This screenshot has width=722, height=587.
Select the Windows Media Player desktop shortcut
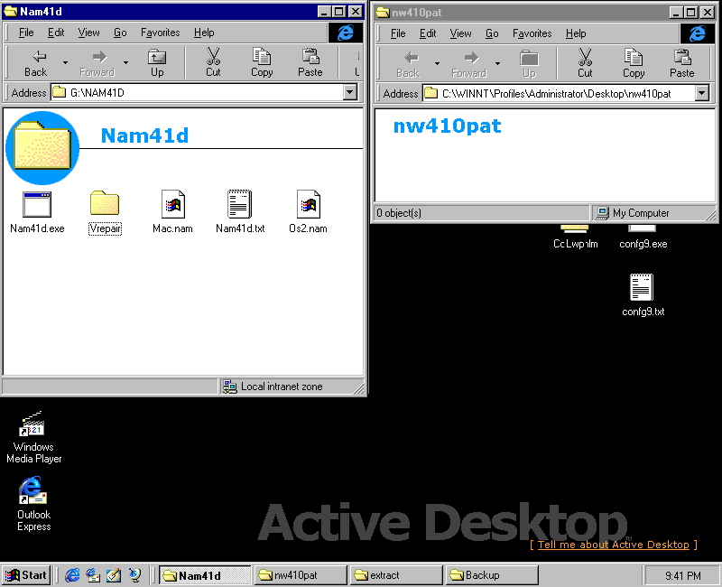point(33,437)
